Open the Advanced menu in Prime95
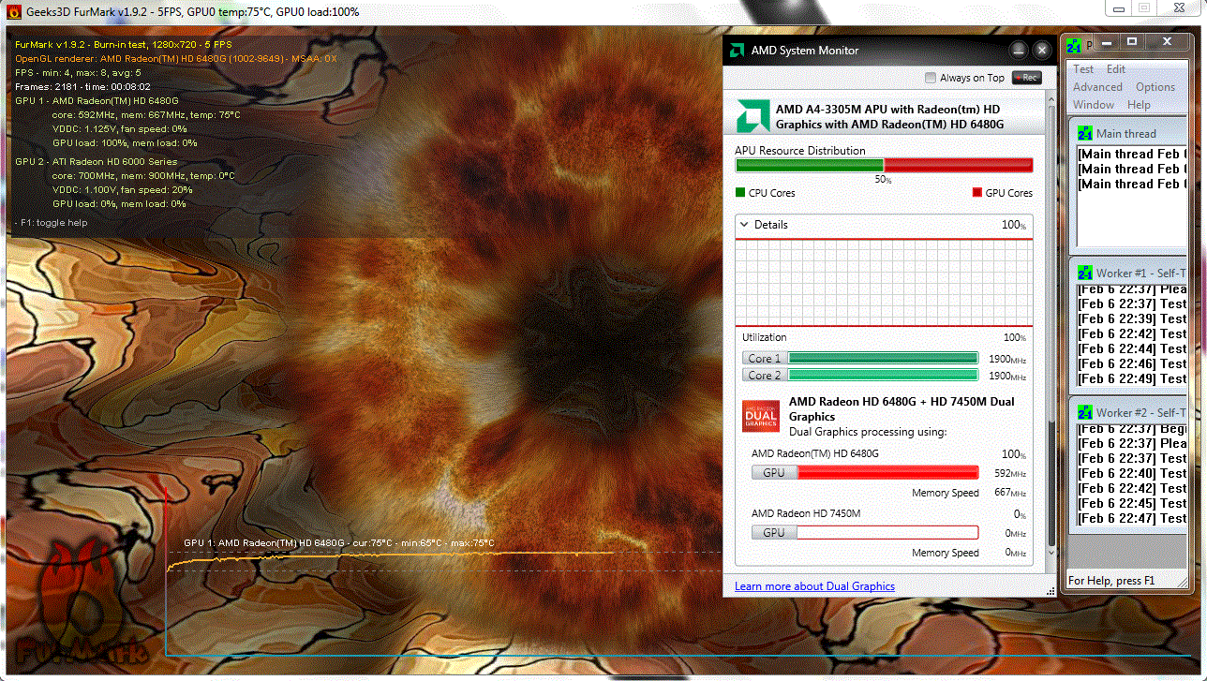 pyautogui.click(x=1097, y=87)
